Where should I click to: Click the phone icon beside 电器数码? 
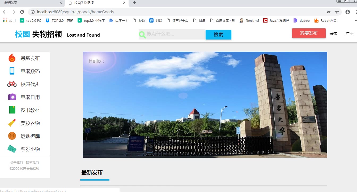(x=12, y=71)
